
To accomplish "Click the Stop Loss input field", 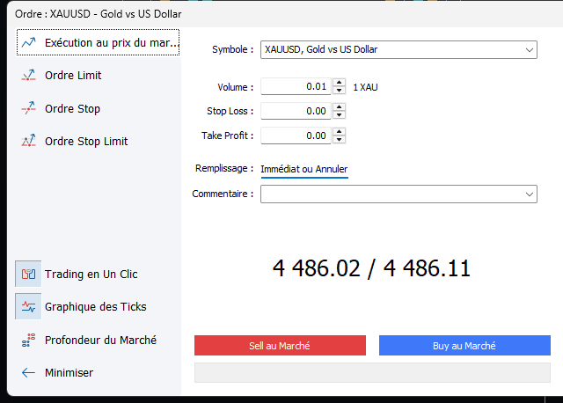I will pyautogui.click(x=296, y=111).
